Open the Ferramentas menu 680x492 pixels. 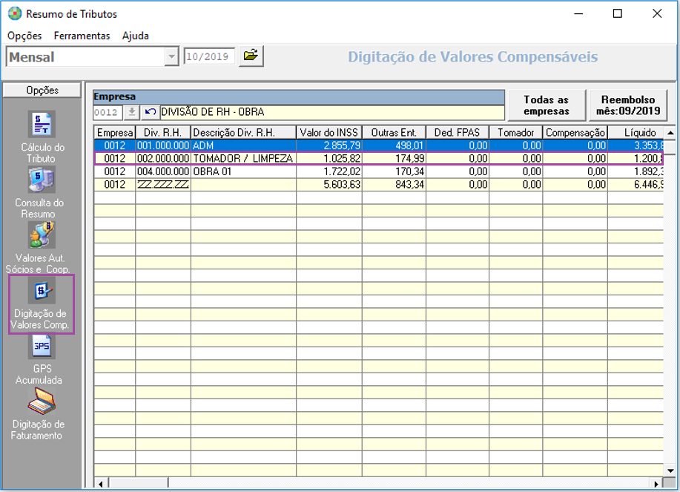click(x=82, y=36)
